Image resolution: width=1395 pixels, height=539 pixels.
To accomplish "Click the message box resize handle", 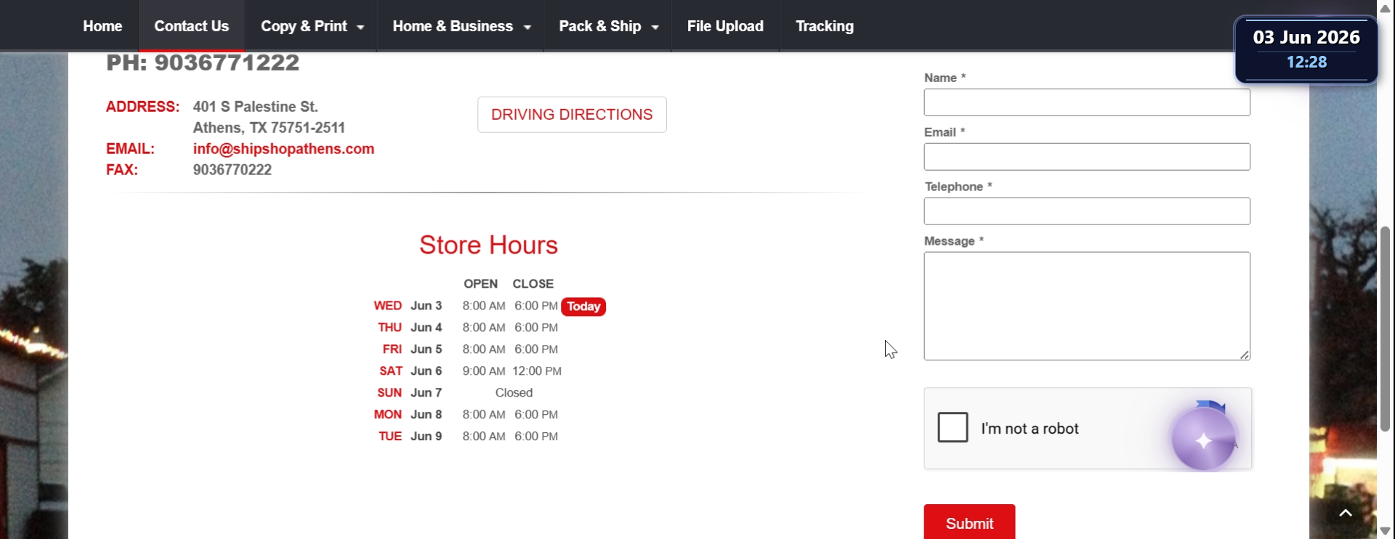I will (x=1245, y=354).
